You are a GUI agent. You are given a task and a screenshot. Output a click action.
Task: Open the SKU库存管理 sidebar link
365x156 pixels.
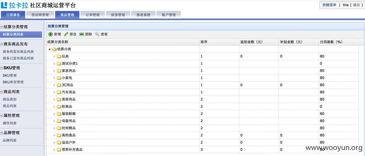coord(13,82)
